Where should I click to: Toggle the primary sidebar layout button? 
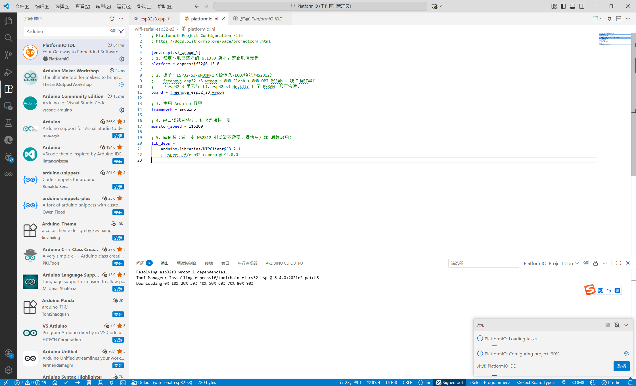click(x=563, y=6)
